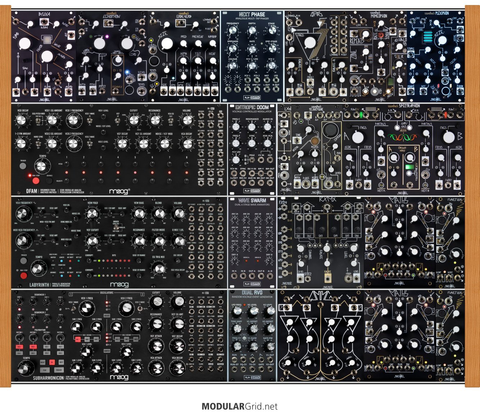
Task: Click the DFAM Cutoff knob
Action: click(133, 120)
